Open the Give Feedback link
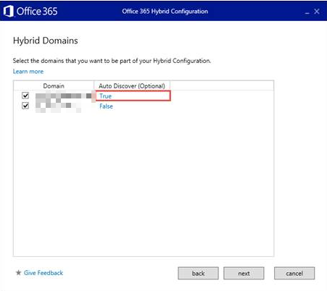Image resolution: width=327 pixels, height=291 pixels. point(44,273)
